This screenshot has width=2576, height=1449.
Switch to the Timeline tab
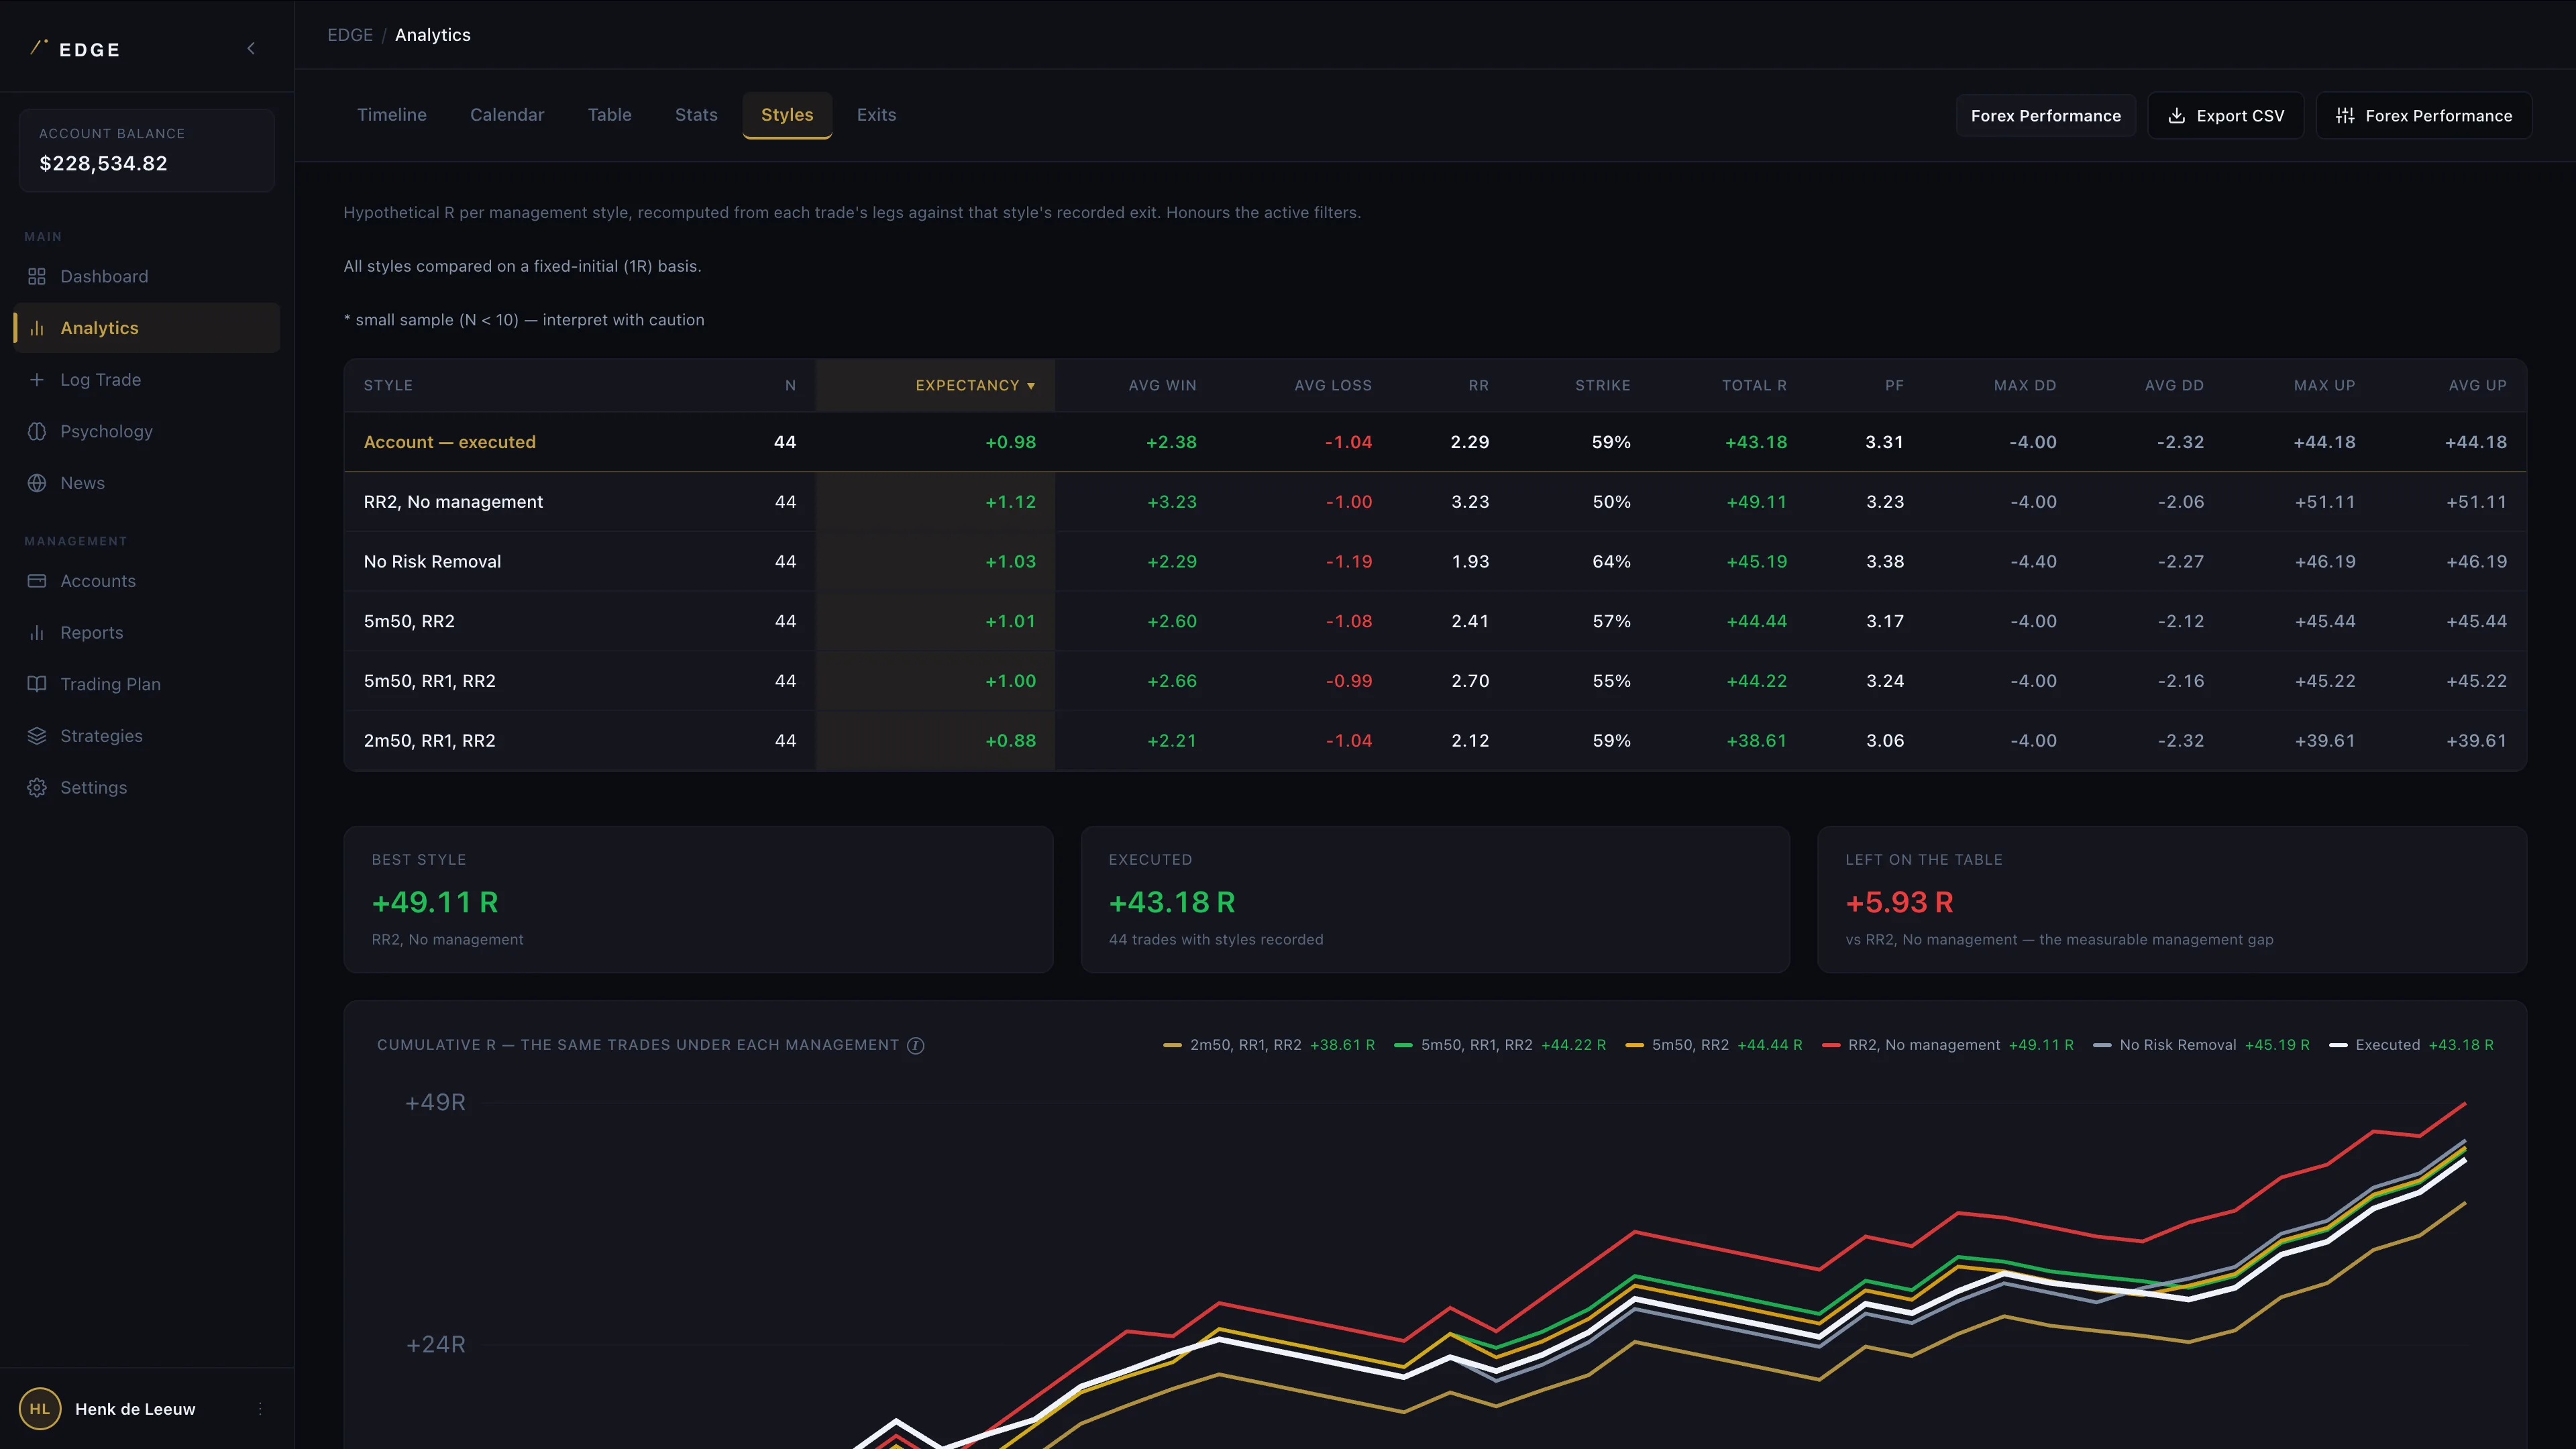click(x=392, y=115)
